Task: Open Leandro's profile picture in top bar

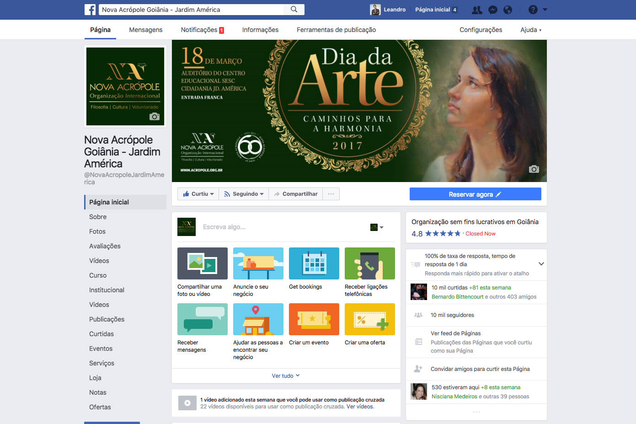Action: point(375,10)
